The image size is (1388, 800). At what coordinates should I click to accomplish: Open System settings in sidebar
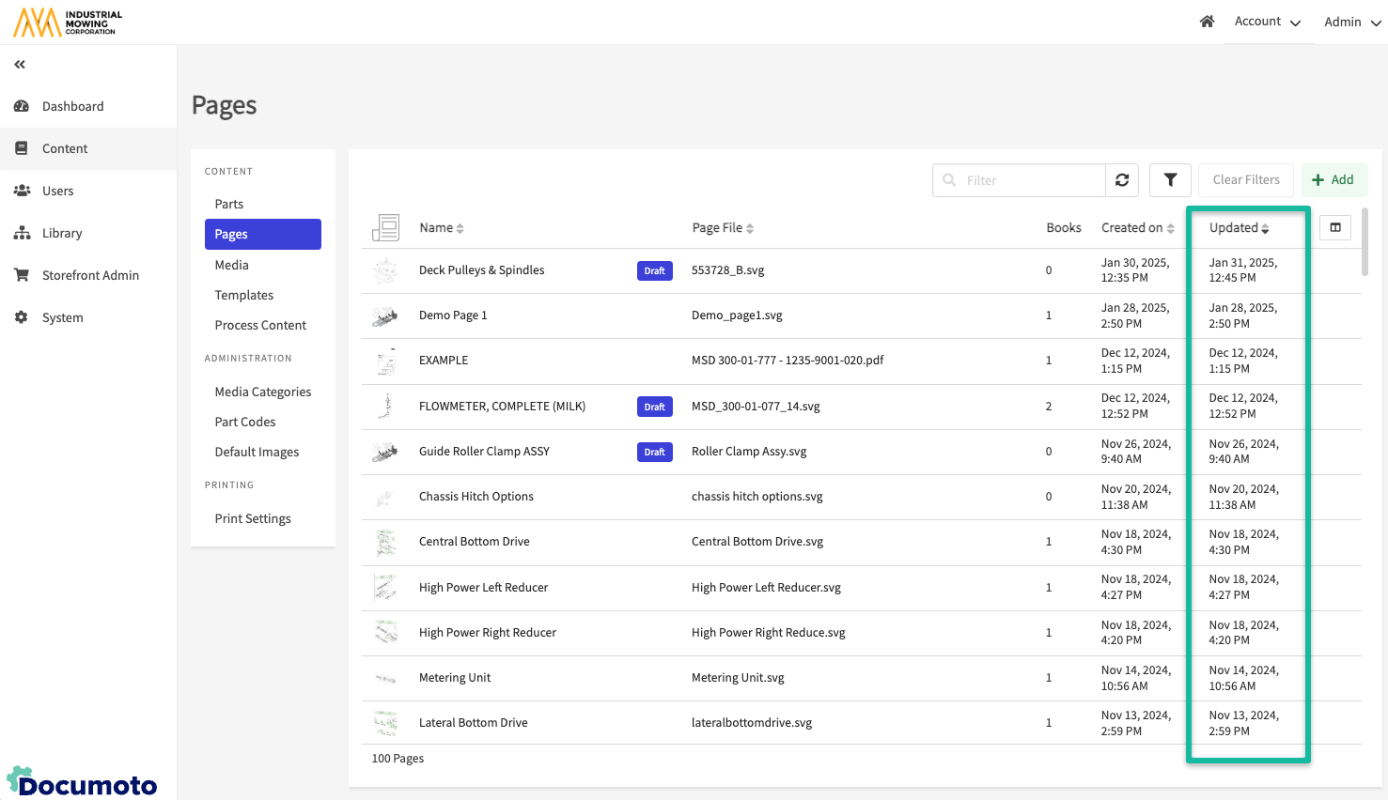(x=62, y=317)
